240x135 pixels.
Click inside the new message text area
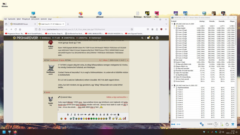[93, 106]
